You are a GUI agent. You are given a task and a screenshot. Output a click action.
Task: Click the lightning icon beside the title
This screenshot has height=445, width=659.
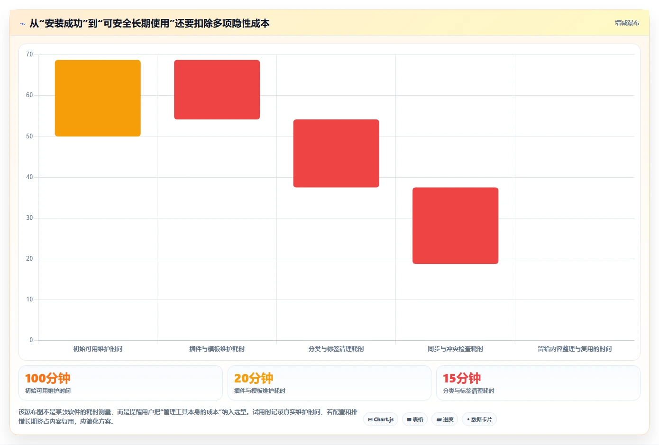22,24
